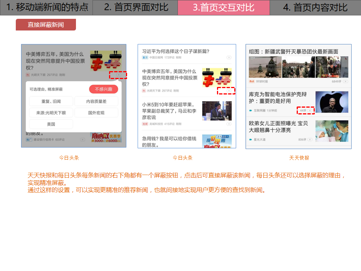Click the '44评' comment count
The height and width of the screenshot is (271, 361).
[x=303, y=111]
